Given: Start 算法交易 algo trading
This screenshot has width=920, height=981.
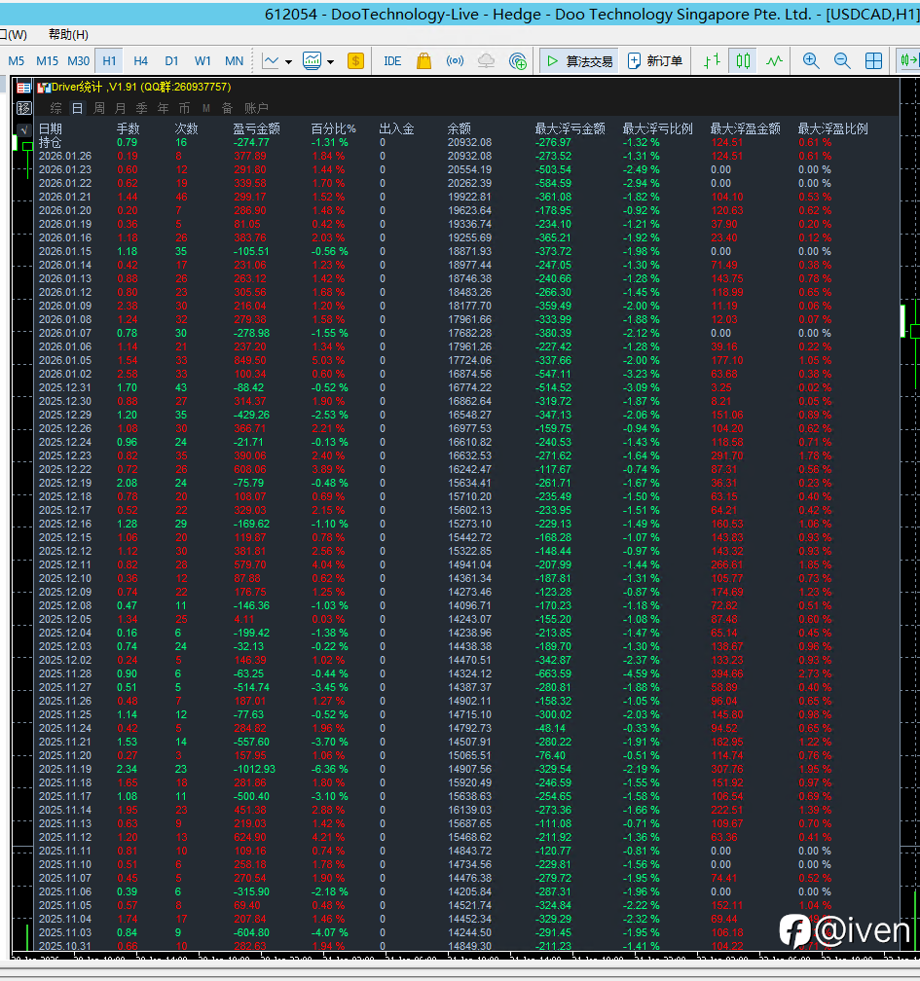Looking at the screenshot, I should (578, 60).
